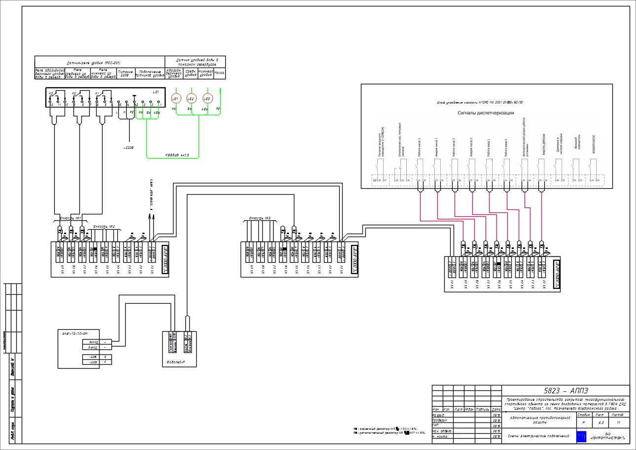Click the K2 relay contact symbol

[77, 94]
